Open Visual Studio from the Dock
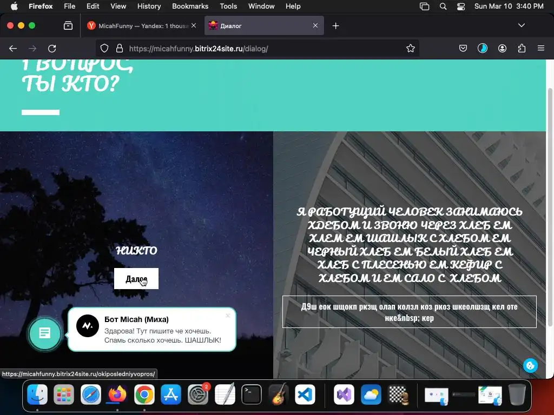Screen dimensions: 554x415 click(x=344, y=394)
